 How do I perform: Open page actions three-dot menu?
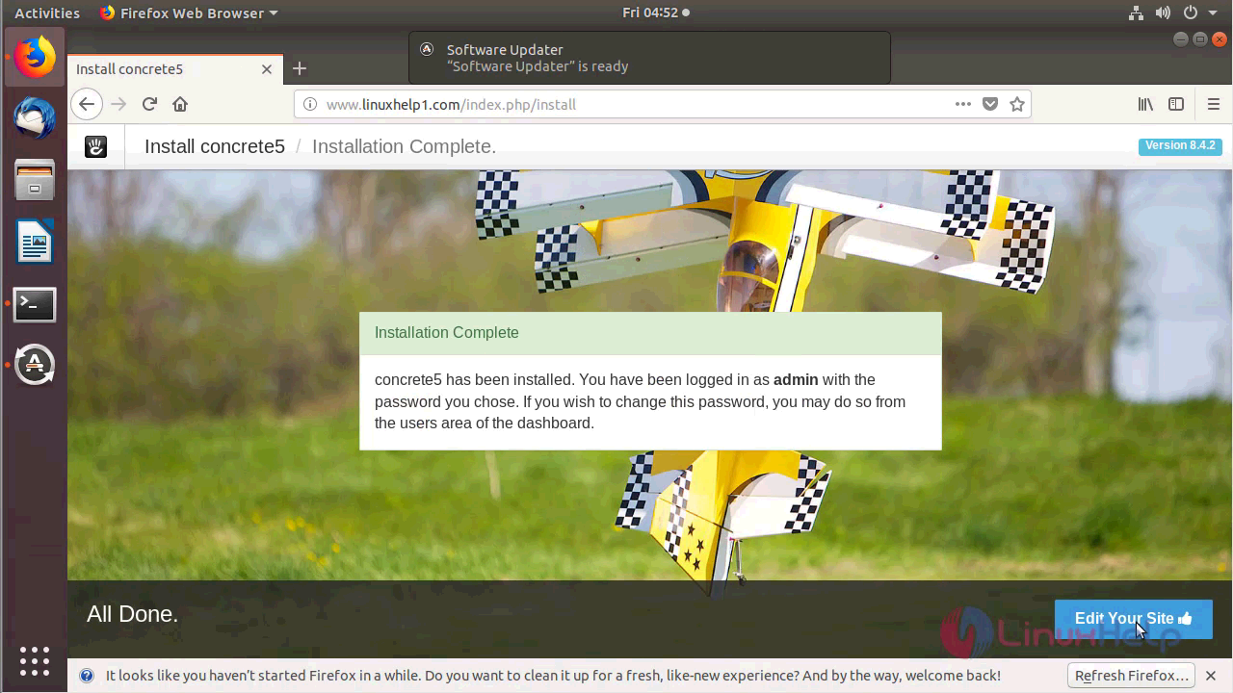point(963,104)
